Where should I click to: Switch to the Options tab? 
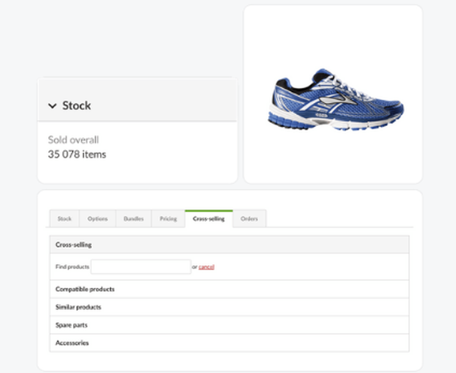pyautogui.click(x=98, y=219)
